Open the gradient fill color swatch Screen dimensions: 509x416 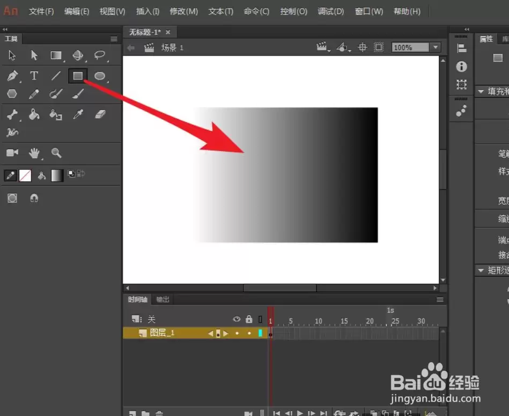(x=57, y=175)
